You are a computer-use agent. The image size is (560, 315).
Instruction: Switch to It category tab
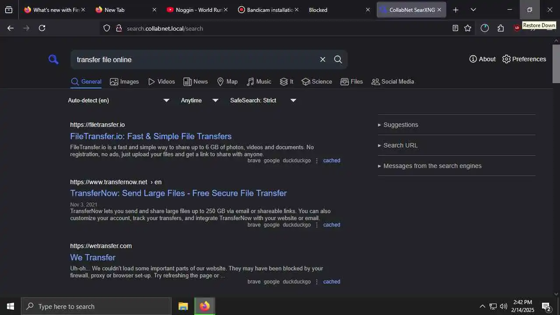tap(287, 82)
